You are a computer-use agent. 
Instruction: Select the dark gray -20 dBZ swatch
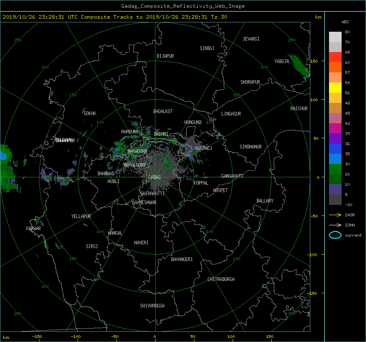335,199
